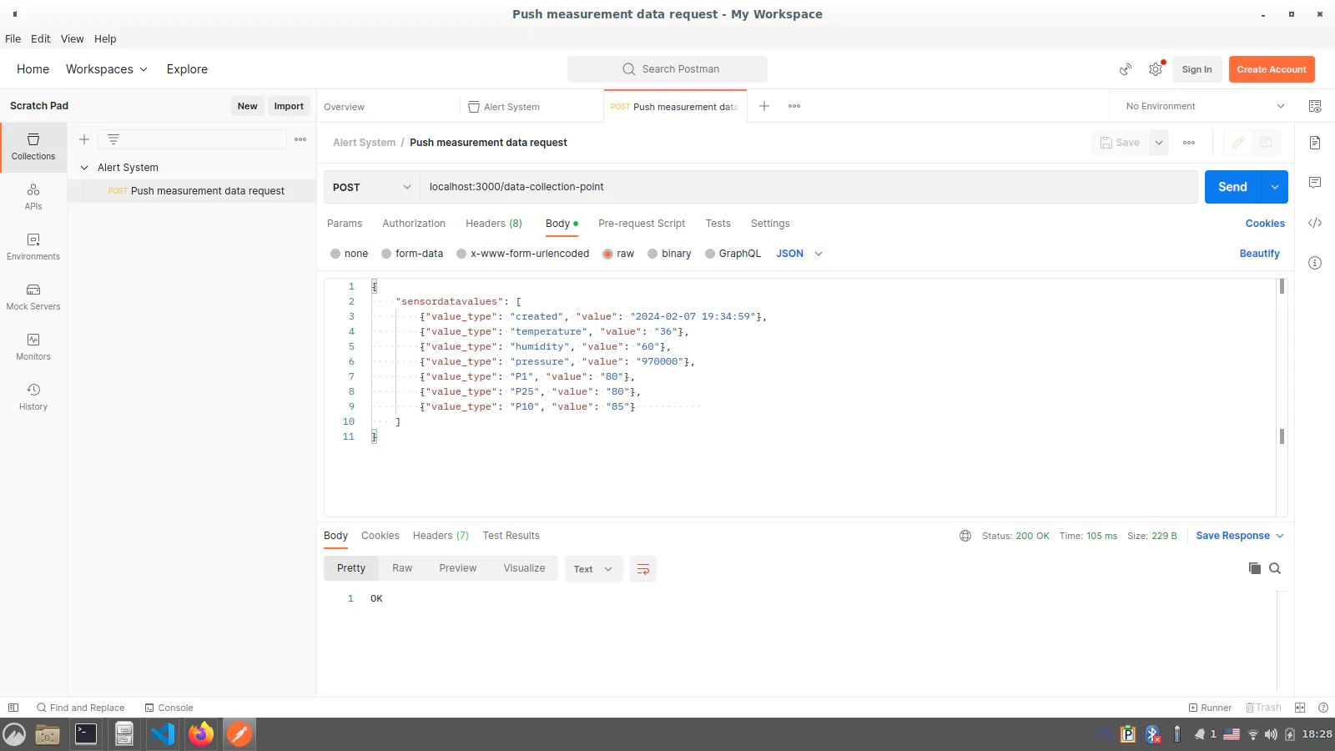Click the collections filter icon
1335x751 pixels.
pos(113,139)
